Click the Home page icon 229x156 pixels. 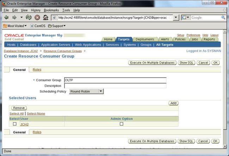45,18
